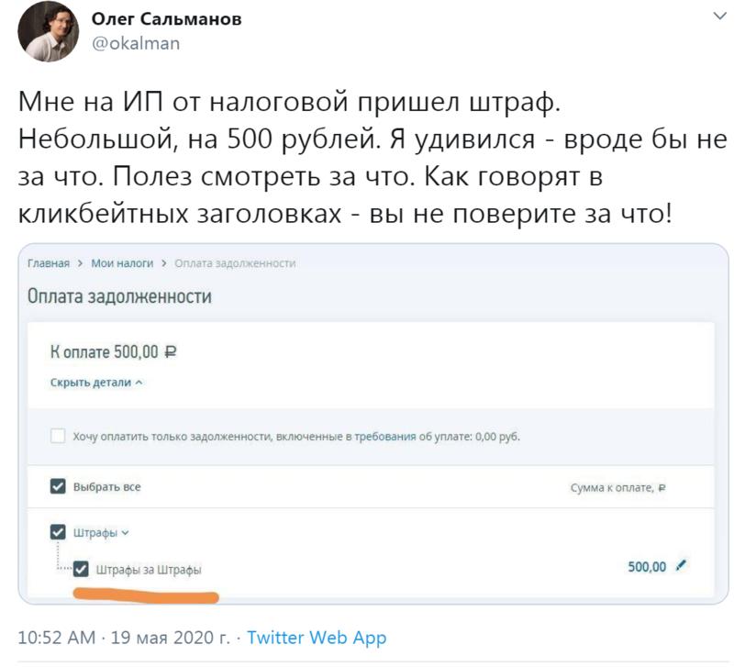This screenshot has width=756, height=667.
Task: Open the Twitter Web App link
Action: tap(317, 638)
